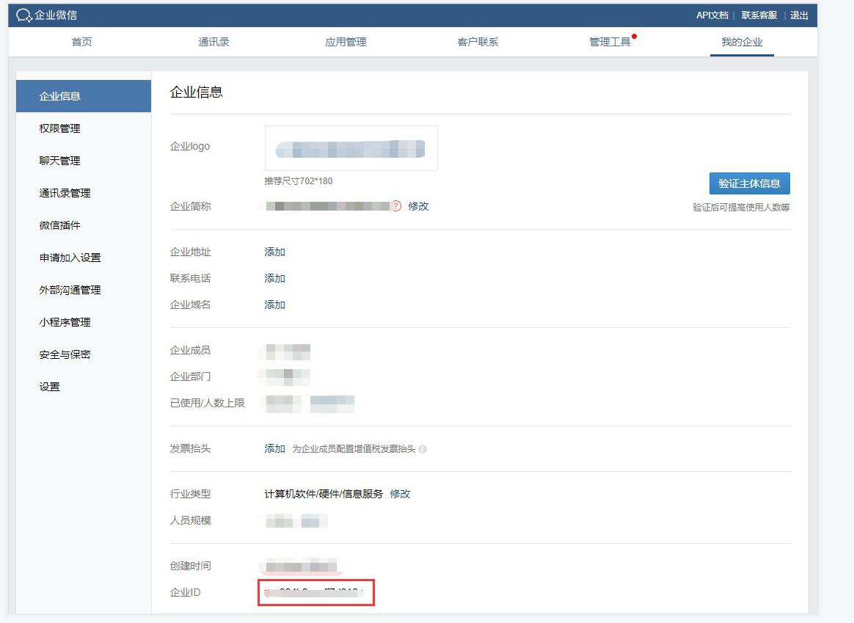This screenshot has width=854, height=623.
Task: Go to the 客户联系 tab
Action: point(478,42)
